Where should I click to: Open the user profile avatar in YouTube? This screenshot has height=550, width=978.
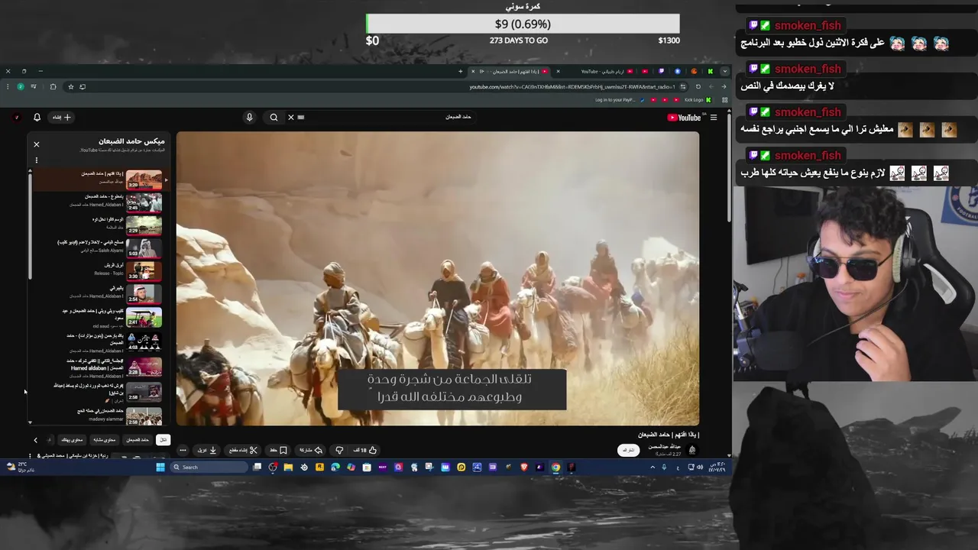[x=17, y=117]
